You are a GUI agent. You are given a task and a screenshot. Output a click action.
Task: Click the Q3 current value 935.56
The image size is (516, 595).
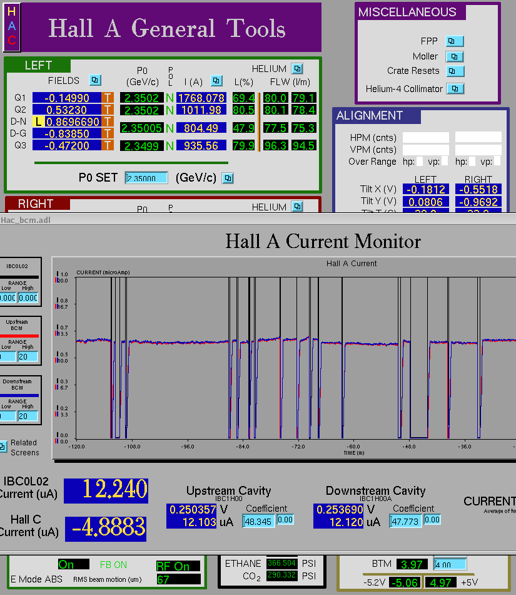[x=201, y=146]
